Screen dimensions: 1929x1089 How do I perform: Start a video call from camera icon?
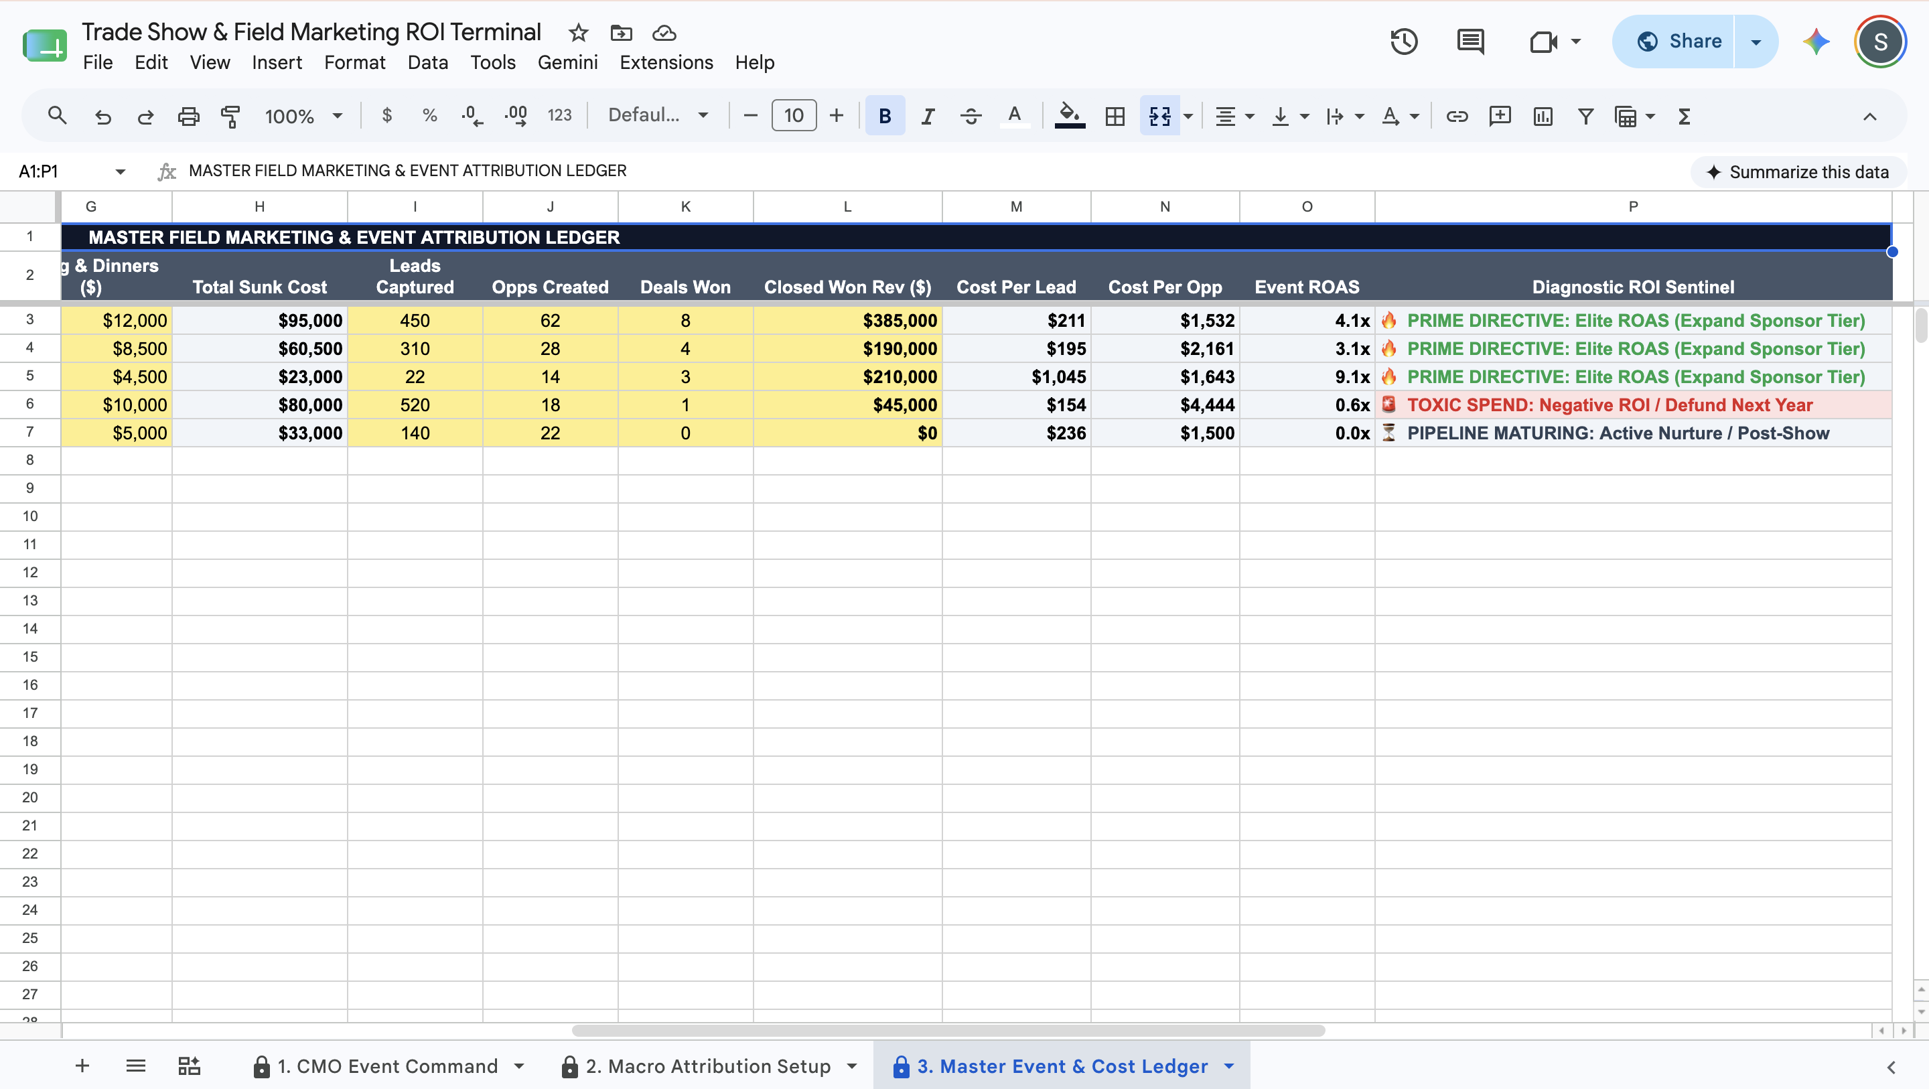(1543, 42)
